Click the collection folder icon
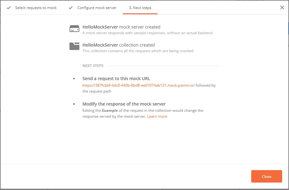This screenshot has width=289, height=190. (x=74, y=46)
